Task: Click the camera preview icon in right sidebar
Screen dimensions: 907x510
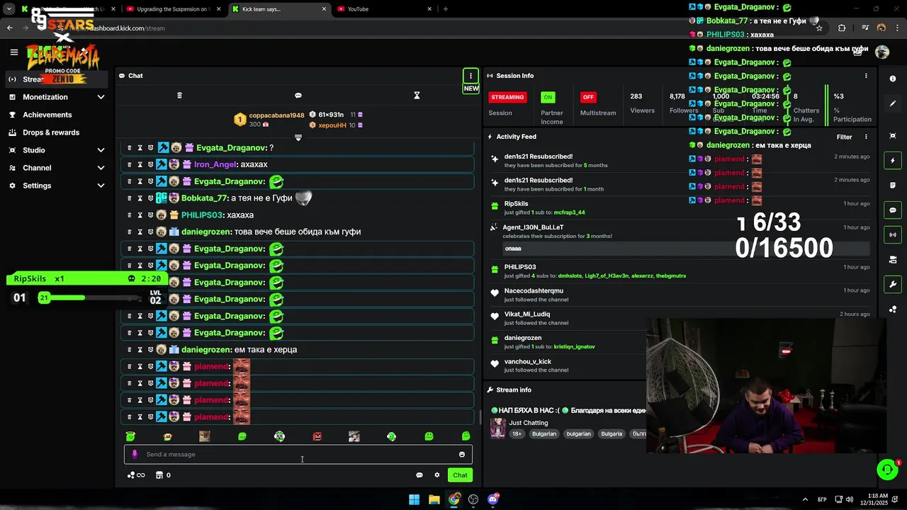Action: [x=893, y=259]
